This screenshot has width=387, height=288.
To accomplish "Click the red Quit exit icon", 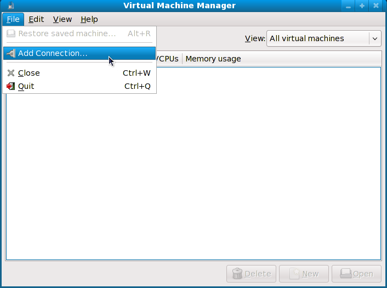I will (11, 86).
